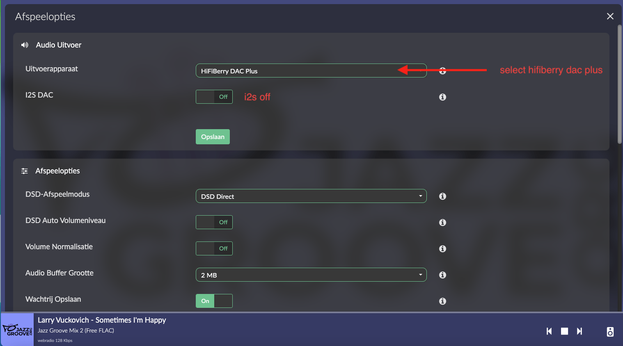Show info for Wachtrij Opslaan

[442, 301]
